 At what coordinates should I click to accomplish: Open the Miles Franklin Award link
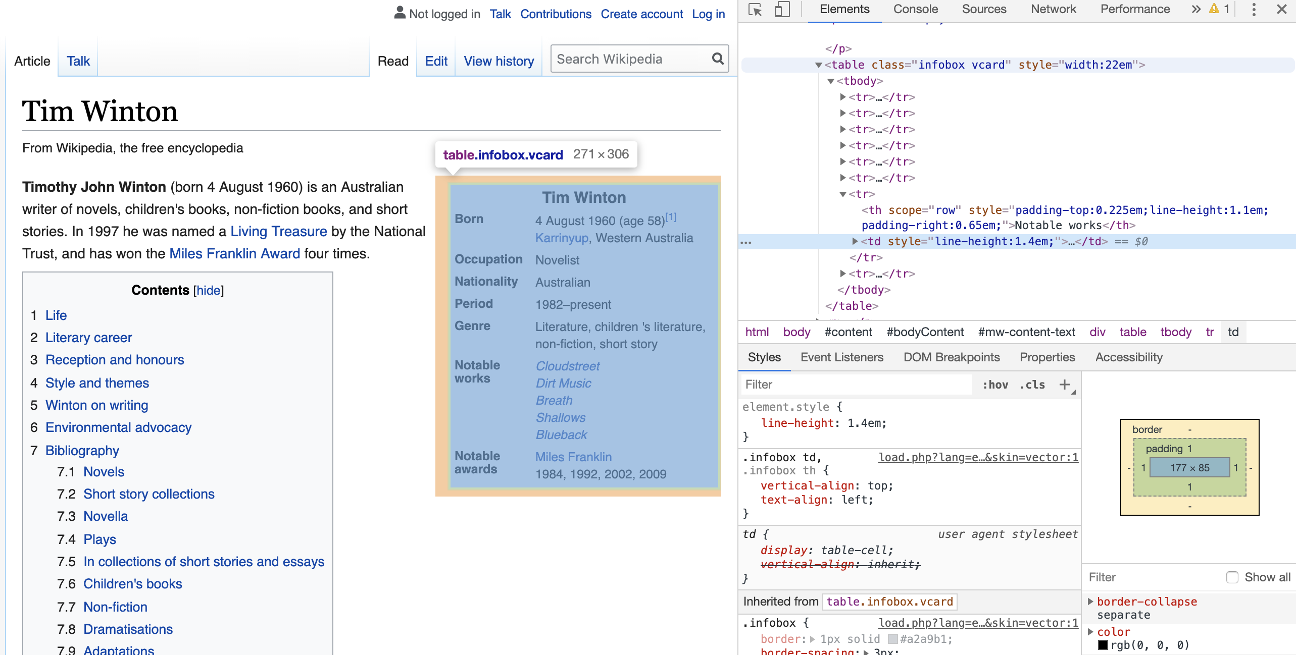click(x=234, y=253)
